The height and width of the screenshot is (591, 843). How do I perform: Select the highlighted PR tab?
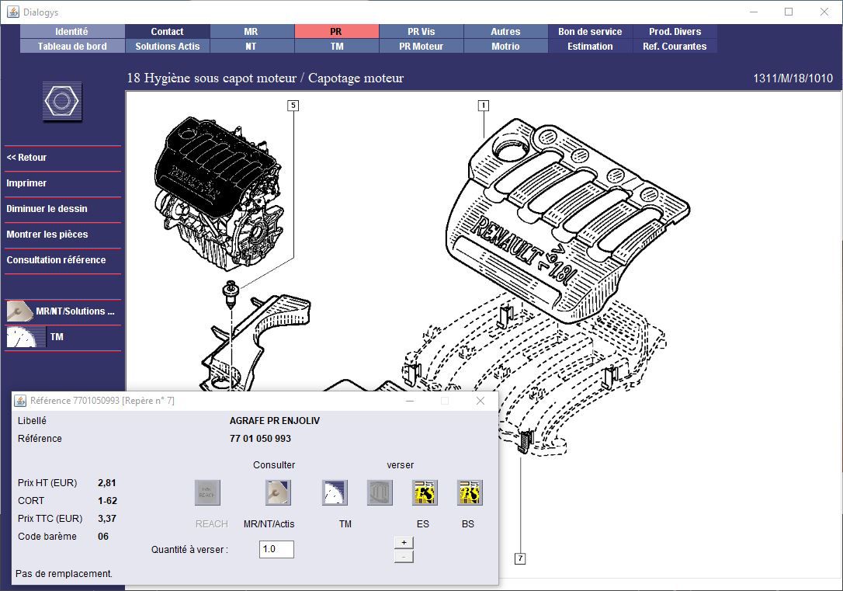(x=336, y=32)
